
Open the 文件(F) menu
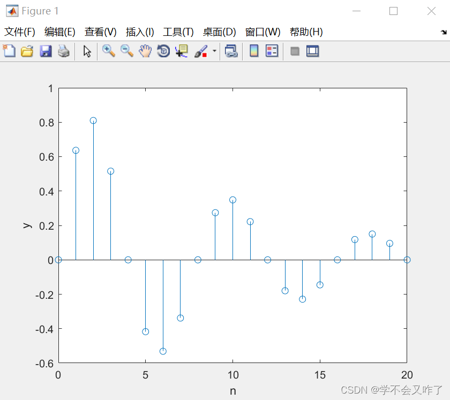pyautogui.click(x=19, y=32)
